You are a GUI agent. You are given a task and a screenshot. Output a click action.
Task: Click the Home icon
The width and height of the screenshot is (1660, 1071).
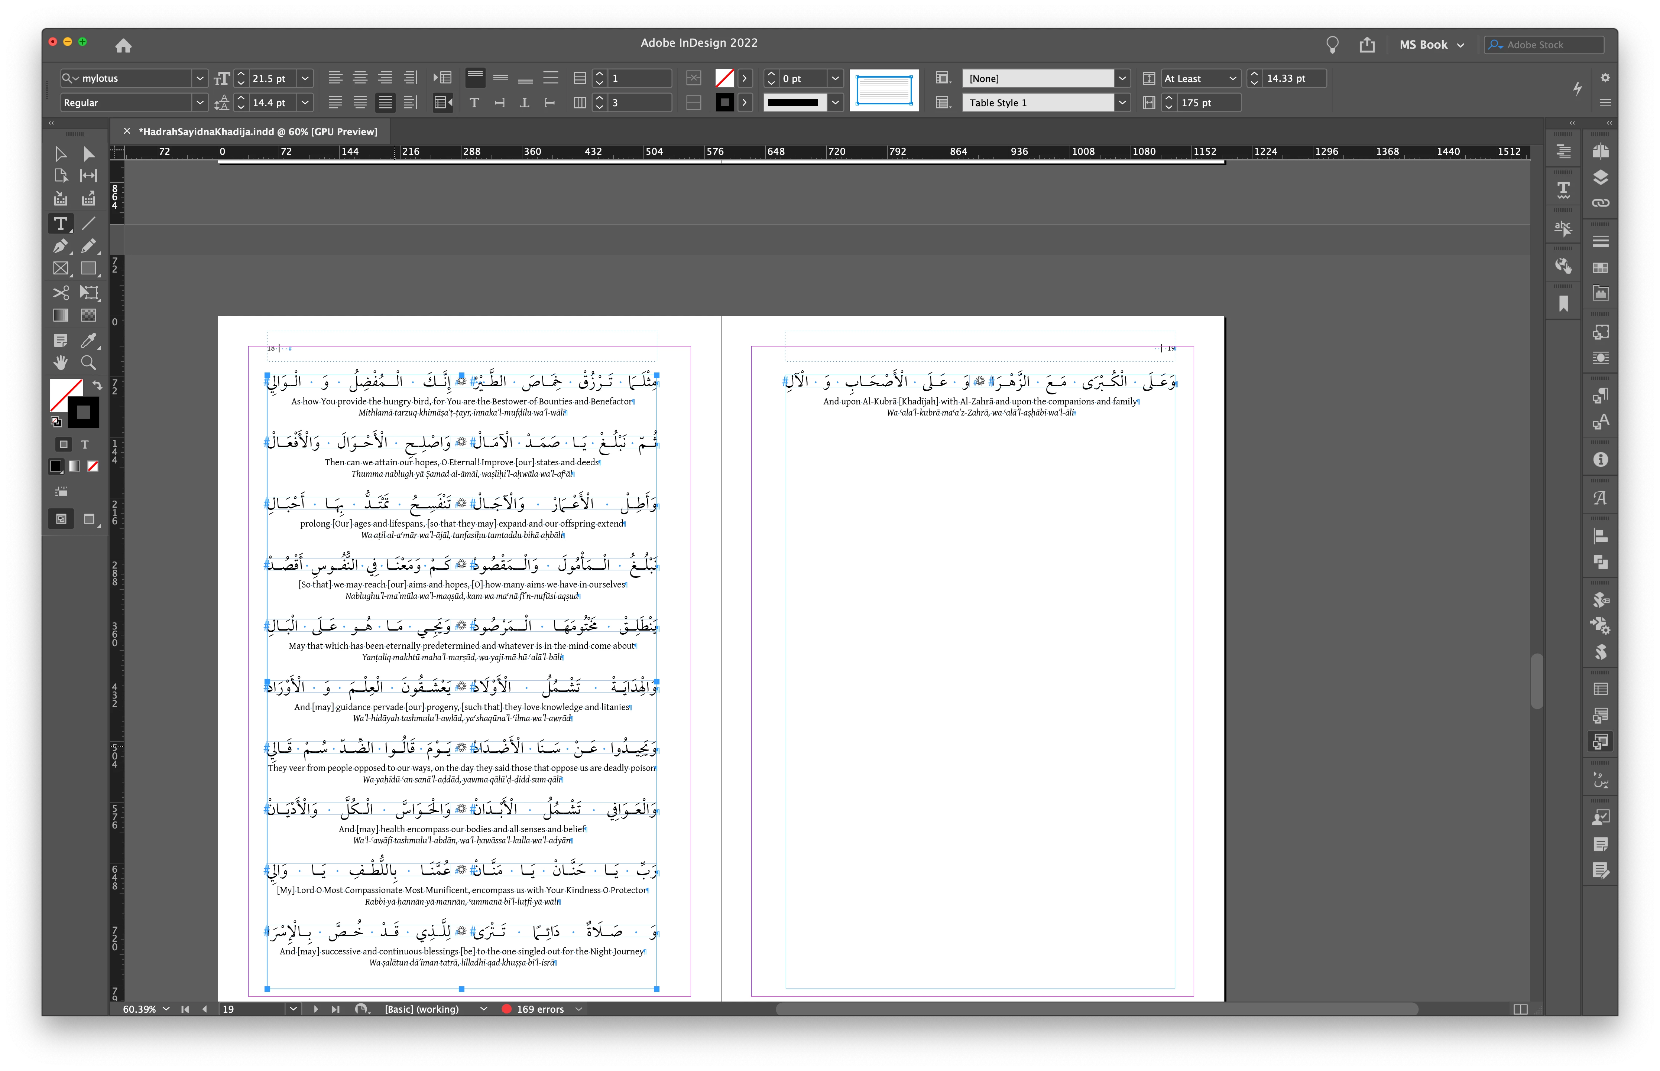[123, 45]
